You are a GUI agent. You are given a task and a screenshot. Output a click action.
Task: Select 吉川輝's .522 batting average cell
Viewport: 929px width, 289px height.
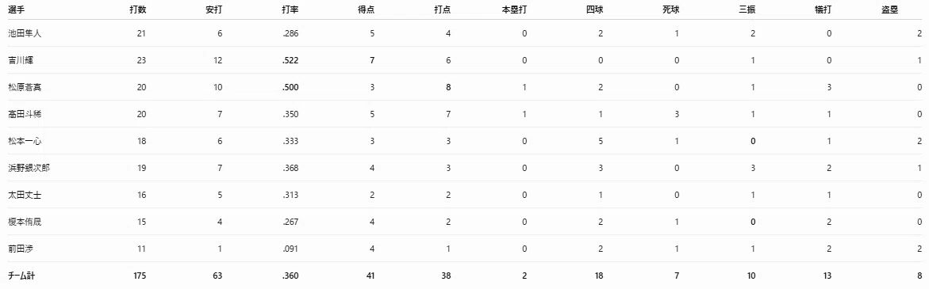(x=290, y=60)
